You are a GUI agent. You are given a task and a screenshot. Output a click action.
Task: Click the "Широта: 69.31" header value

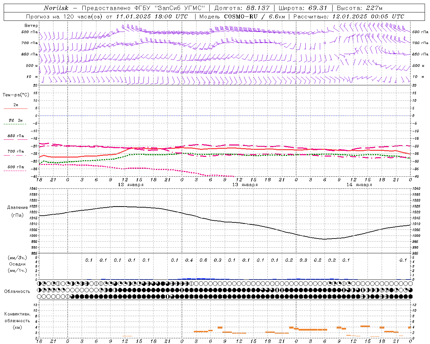[302, 8]
